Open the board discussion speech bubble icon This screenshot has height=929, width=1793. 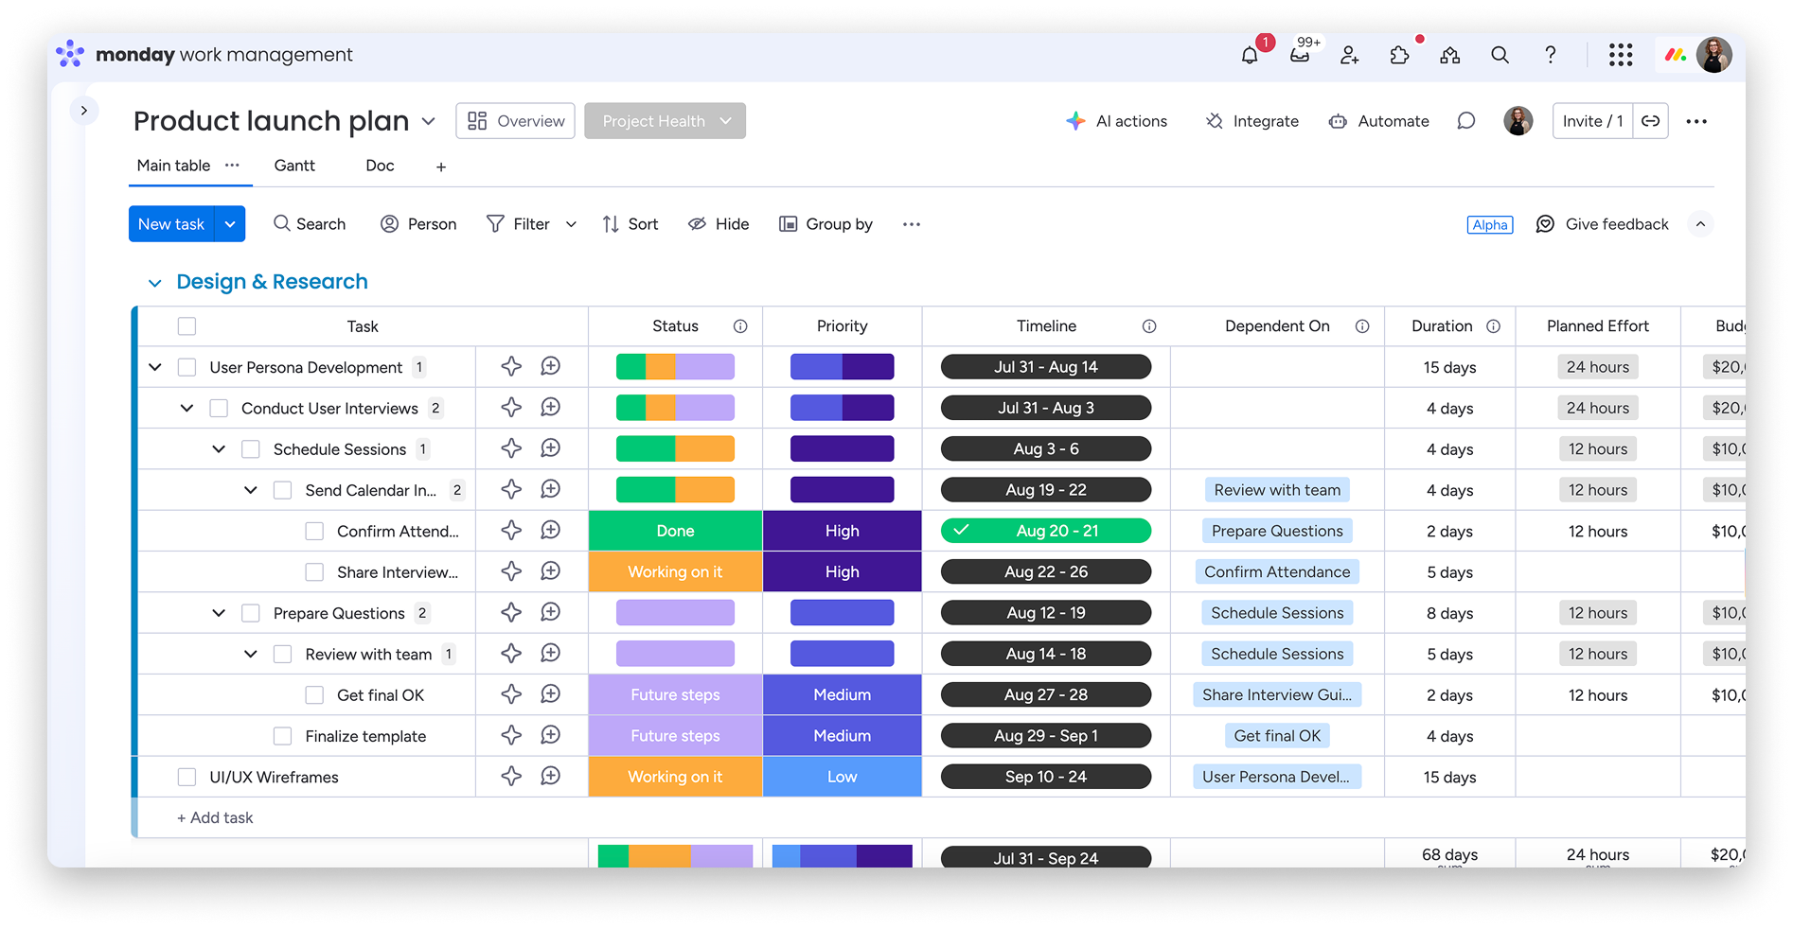1465,121
